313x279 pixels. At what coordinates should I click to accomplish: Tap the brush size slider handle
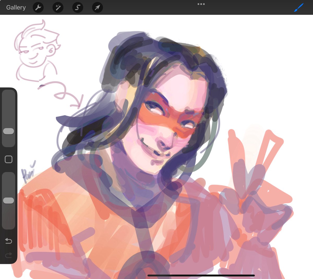pos(9,131)
